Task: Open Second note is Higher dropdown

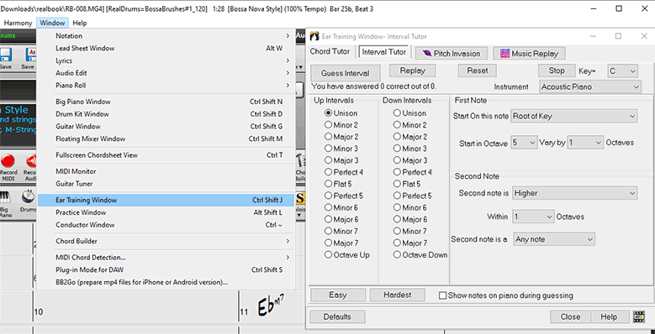Action: click(575, 193)
